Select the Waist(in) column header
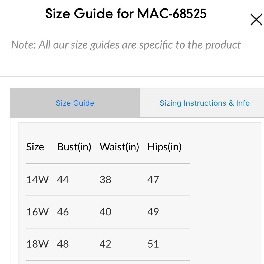This screenshot has height=264, width=264. point(119,147)
